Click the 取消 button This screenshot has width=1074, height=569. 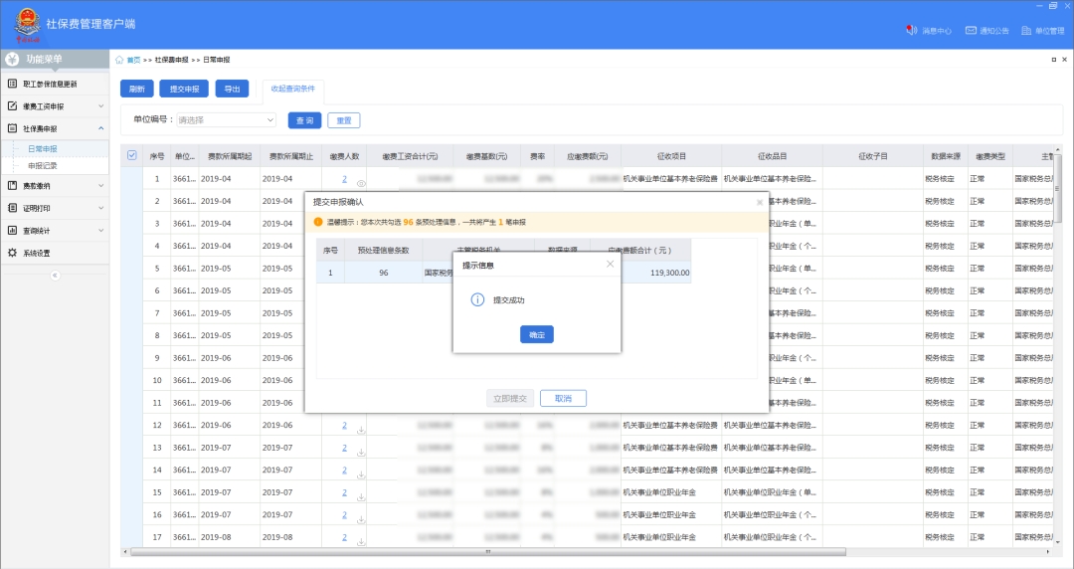[563, 398]
